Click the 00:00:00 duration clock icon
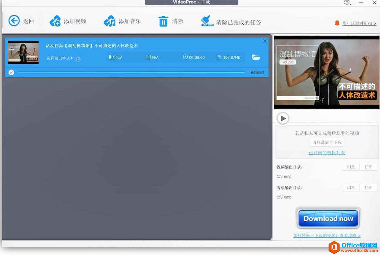The image size is (380, 256). tap(185, 57)
